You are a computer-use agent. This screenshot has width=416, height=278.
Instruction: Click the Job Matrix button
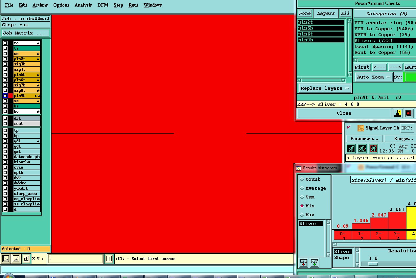[26, 33]
